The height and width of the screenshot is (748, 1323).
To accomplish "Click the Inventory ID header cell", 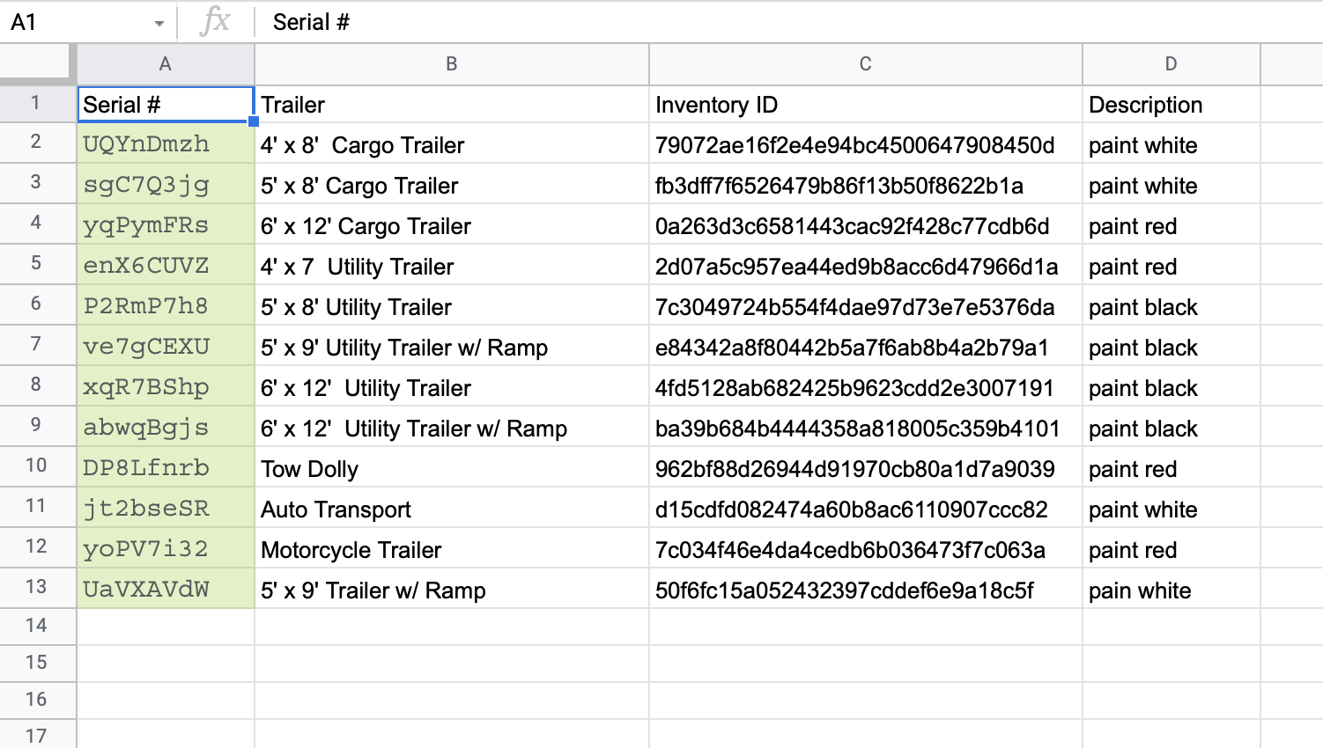I will (x=865, y=105).
